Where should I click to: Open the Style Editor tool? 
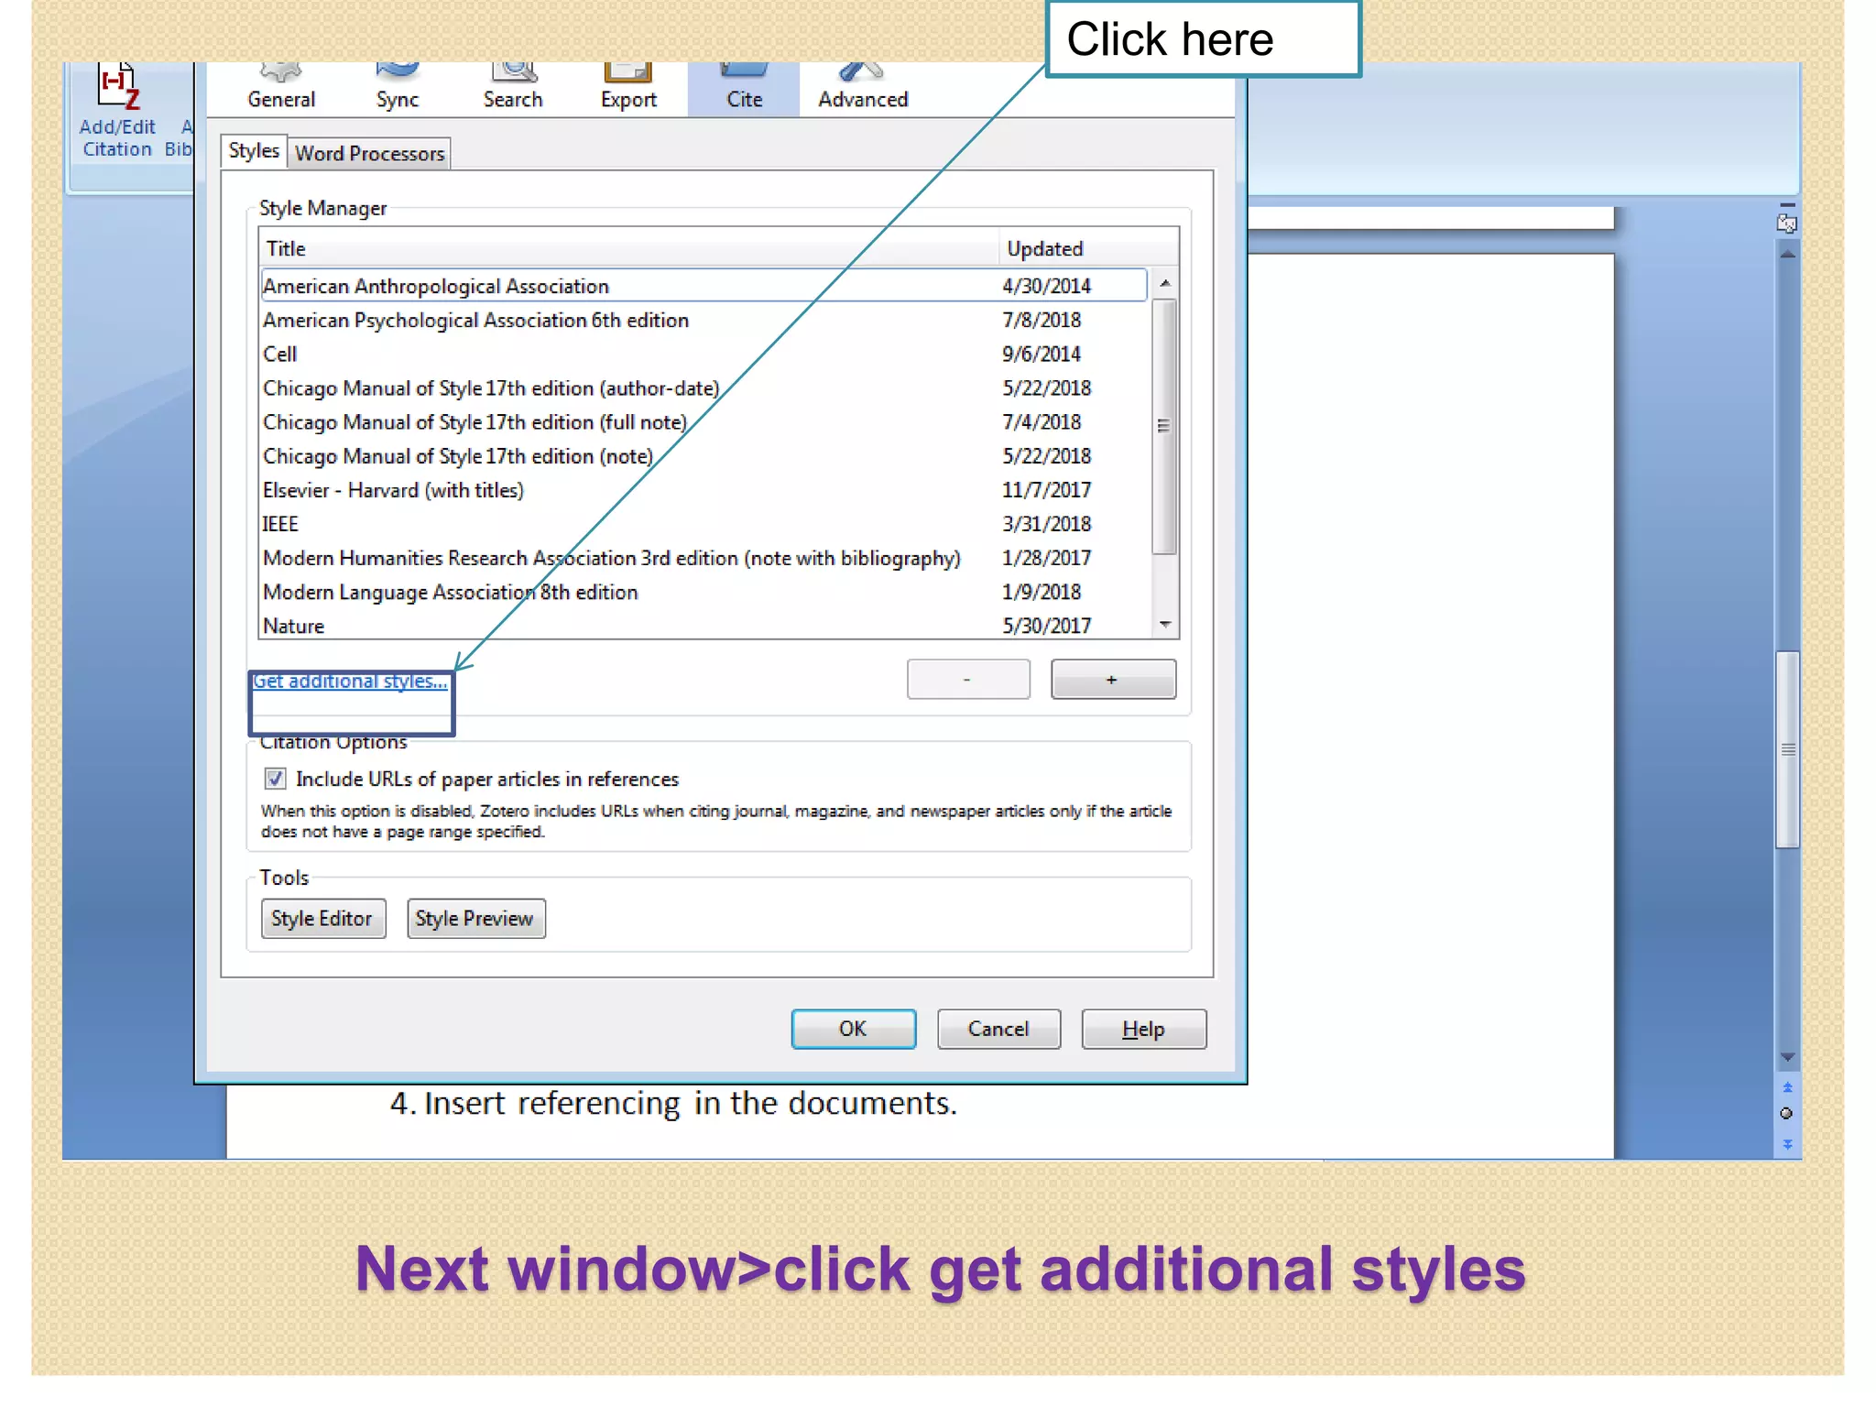click(x=322, y=919)
